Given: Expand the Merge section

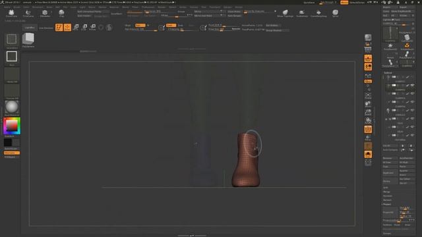Looking at the screenshot, I should tap(386, 192).
